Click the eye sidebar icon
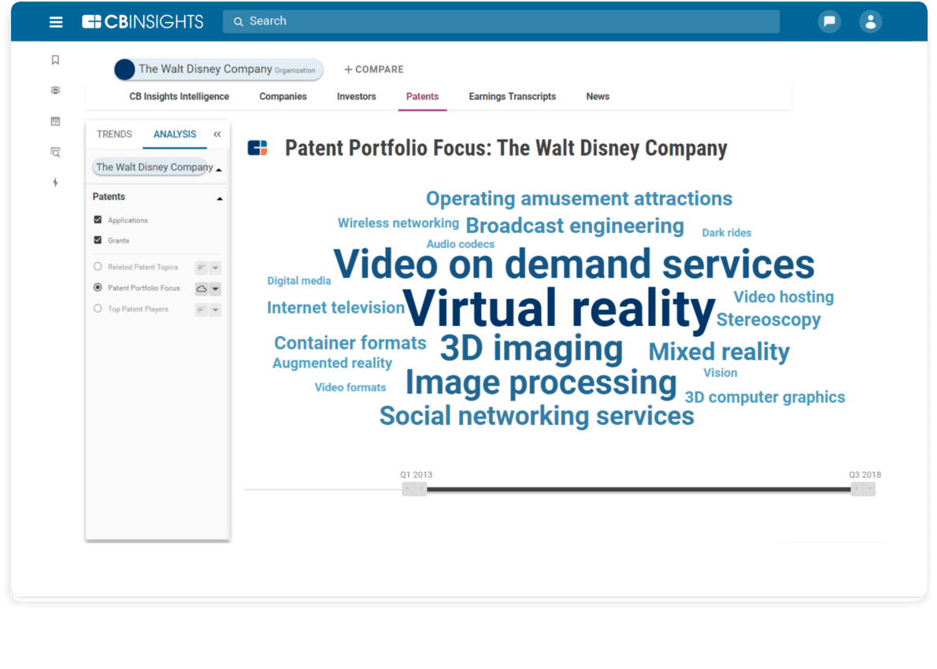The height and width of the screenshot is (669, 937). tap(55, 91)
